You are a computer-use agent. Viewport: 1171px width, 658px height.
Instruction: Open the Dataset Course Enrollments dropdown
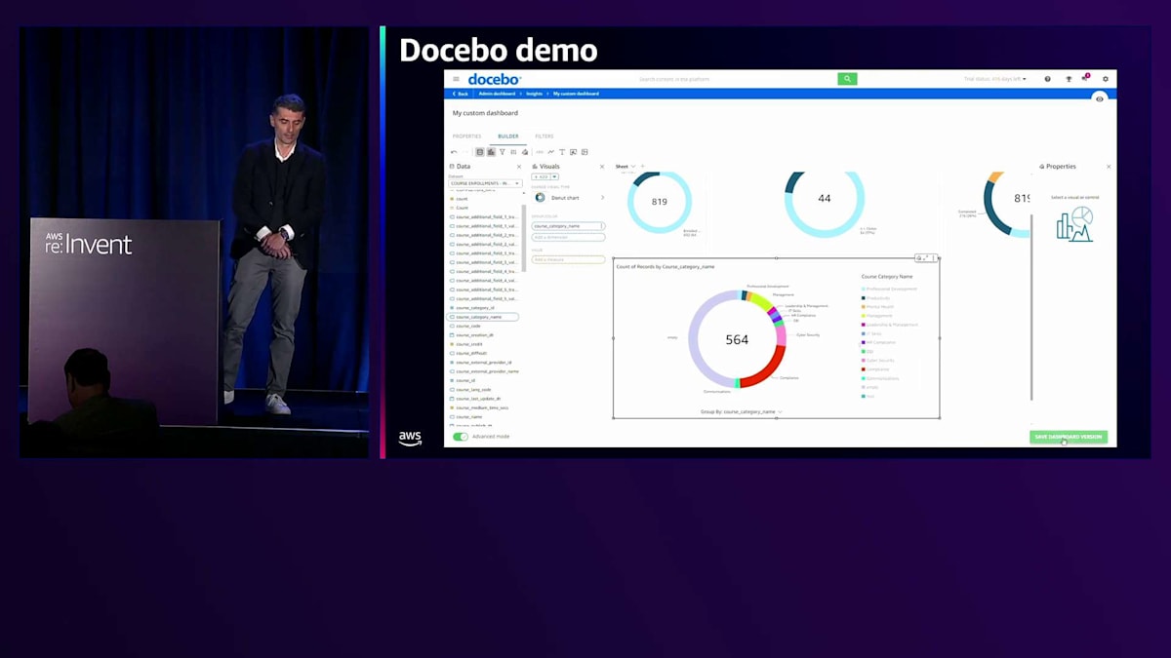pos(485,183)
